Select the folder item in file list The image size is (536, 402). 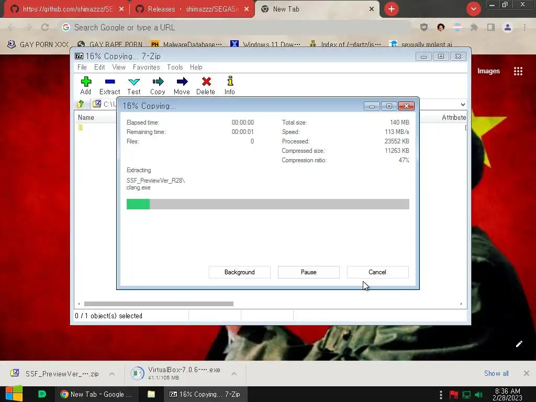pyautogui.click(x=80, y=128)
